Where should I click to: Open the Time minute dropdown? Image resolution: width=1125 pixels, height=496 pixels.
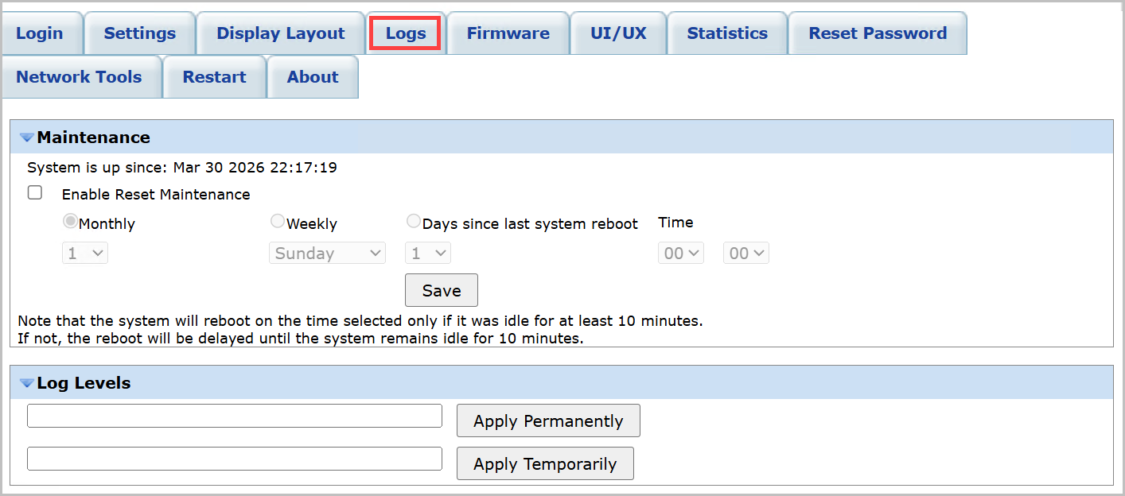click(x=746, y=254)
